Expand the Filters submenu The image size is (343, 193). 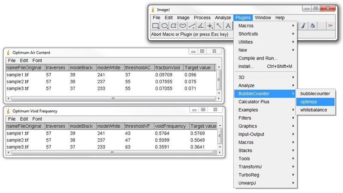[265, 118]
